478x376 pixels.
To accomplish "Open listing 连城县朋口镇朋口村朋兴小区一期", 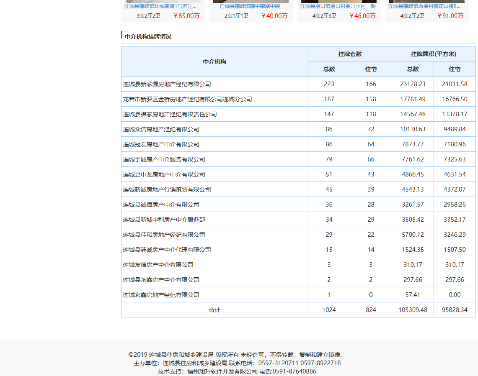I will click(338, 6).
